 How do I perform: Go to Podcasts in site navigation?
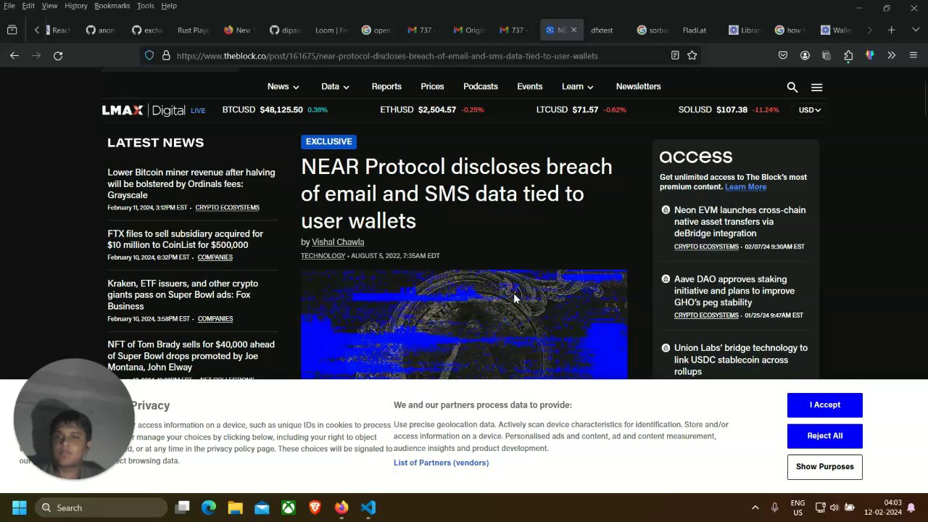[481, 86]
